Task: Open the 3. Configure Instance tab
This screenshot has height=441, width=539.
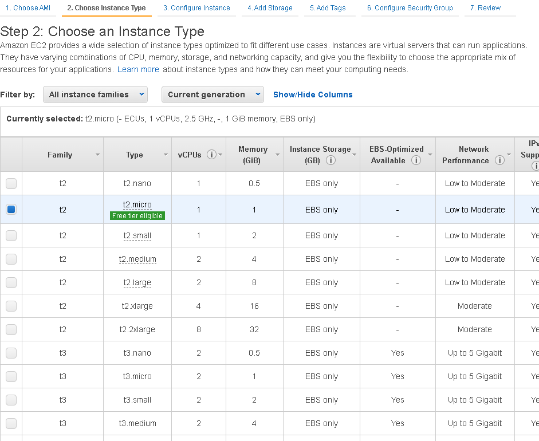Action: coord(196,7)
